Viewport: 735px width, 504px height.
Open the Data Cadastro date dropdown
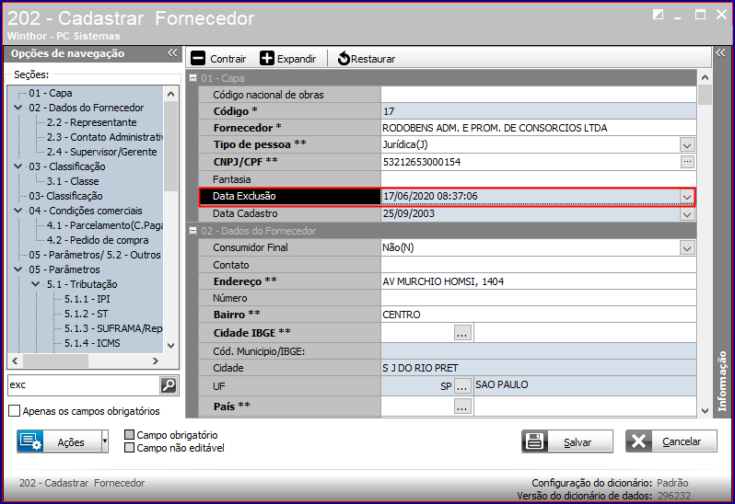pyautogui.click(x=687, y=214)
